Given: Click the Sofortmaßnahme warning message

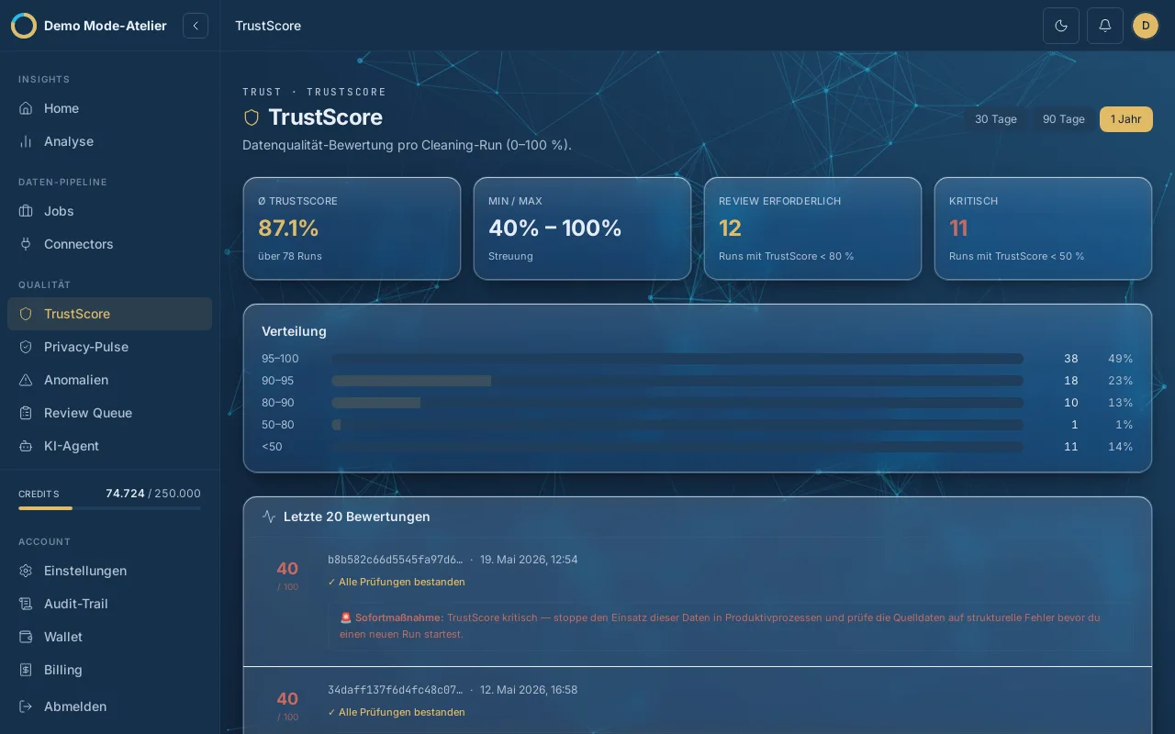Looking at the screenshot, I should point(731,626).
